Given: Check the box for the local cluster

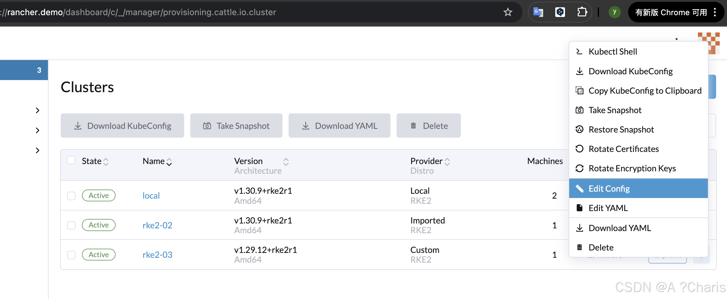Looking at the screenshot, I should click(x=71, y=196).
